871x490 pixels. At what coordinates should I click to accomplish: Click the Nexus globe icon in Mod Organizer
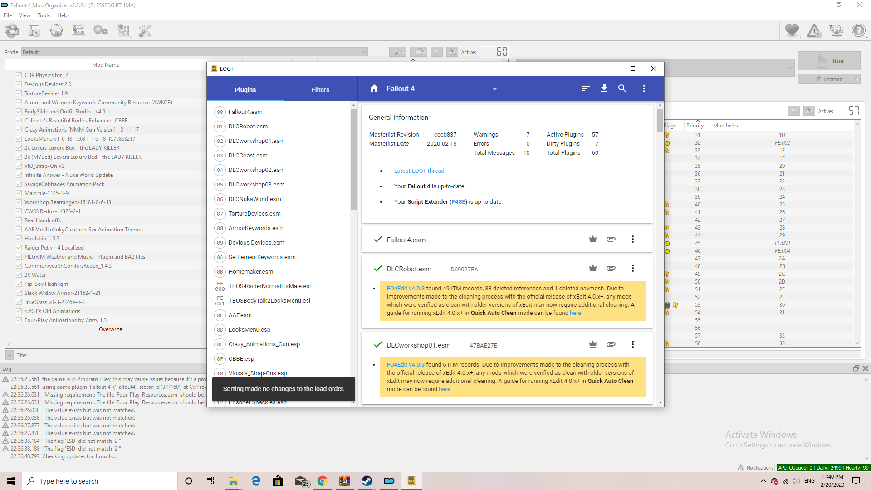[x=56, y=31]
